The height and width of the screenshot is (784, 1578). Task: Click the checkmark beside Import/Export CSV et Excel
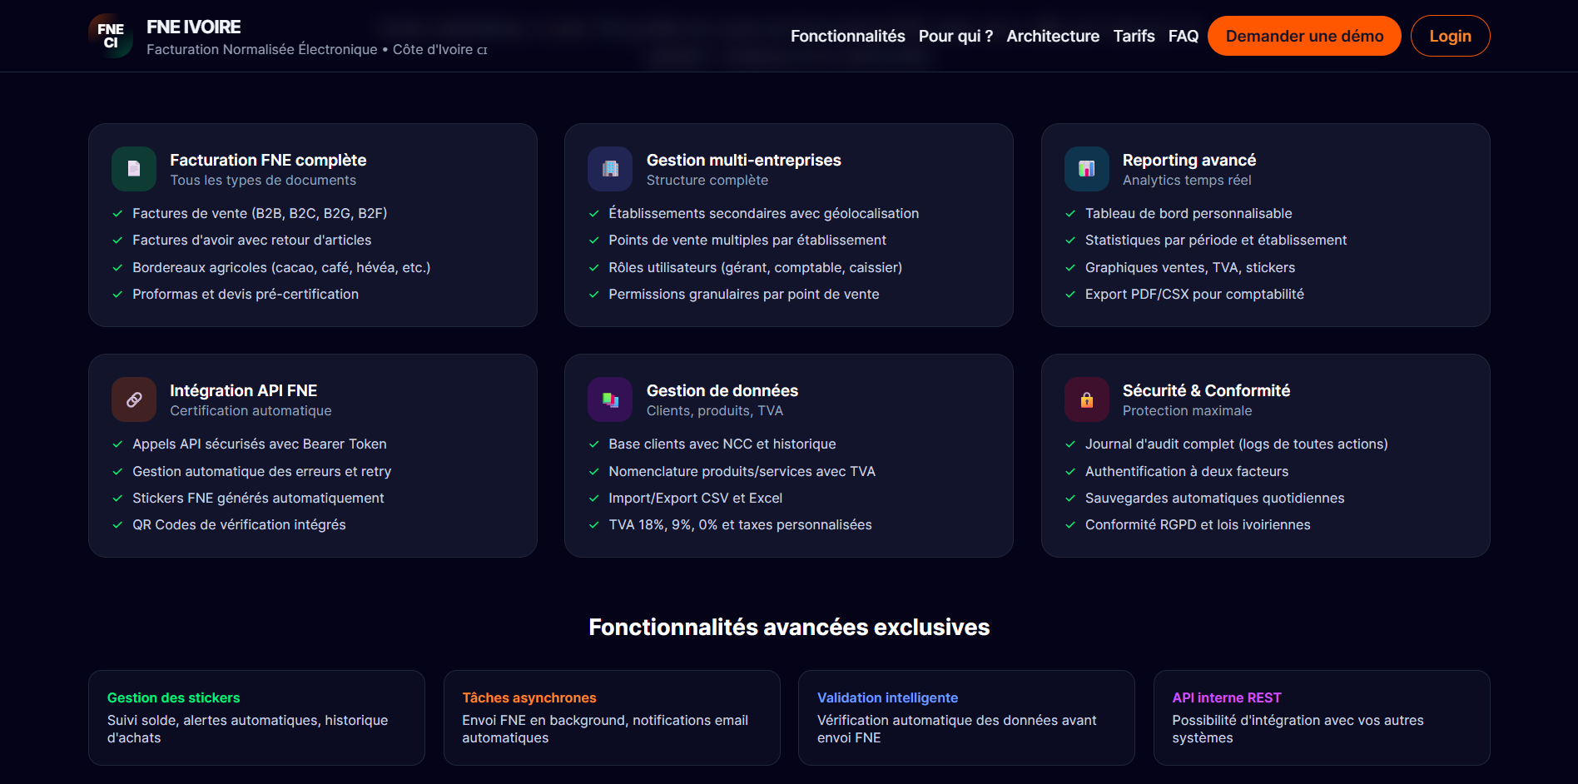click(594, 499)
